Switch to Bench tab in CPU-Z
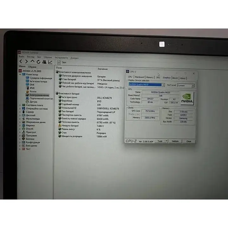Image resolution: width=228 pixels, height=228 pixels. click(175, 78)
